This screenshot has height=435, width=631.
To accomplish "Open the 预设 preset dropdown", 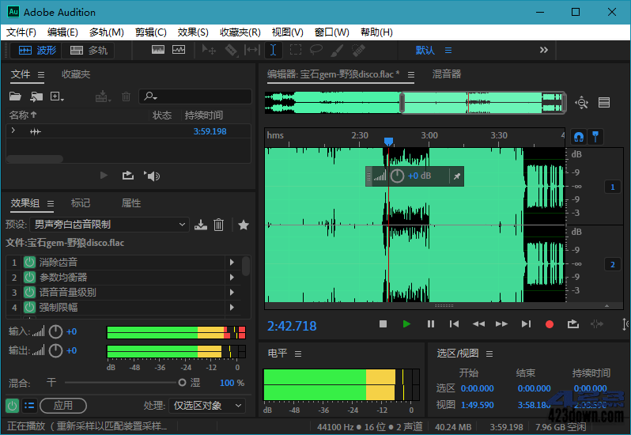I will point(110,225).
